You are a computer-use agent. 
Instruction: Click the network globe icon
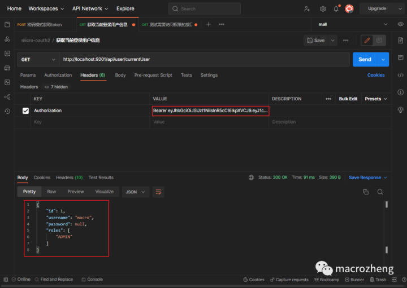coord(251,178)
